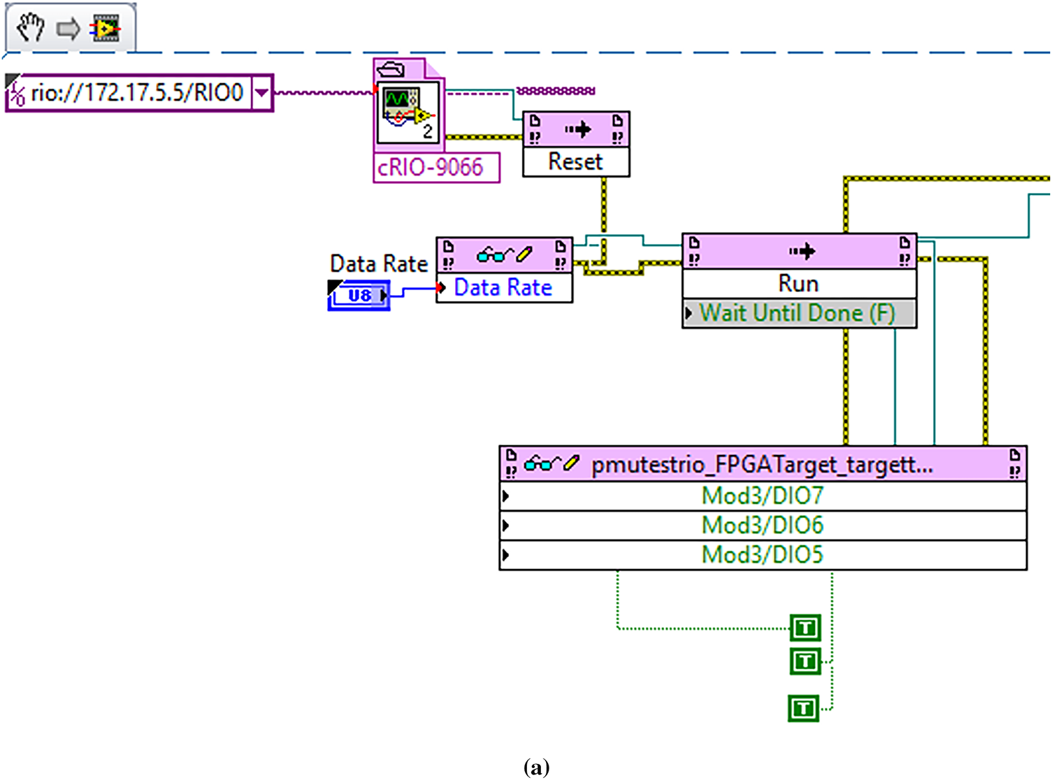Screen dimensions: 1052x780
Task: Click the U8 Data Rate control terminal
Action: (x=359, y=296)
